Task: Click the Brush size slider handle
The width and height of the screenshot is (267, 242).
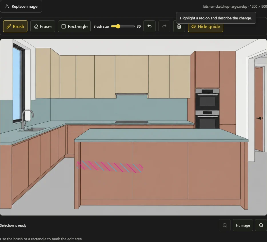Action: (x=118, y=26)
